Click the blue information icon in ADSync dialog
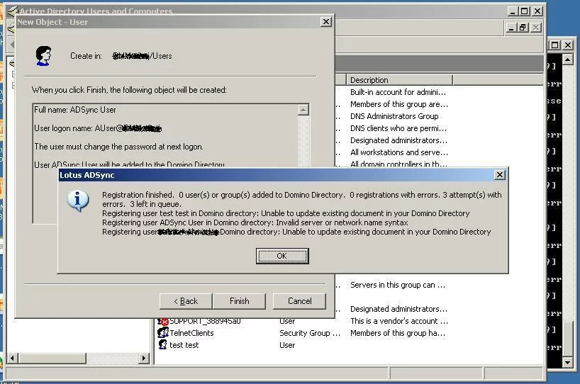Viewport: 580px width, 384px height. coord(77,201)
